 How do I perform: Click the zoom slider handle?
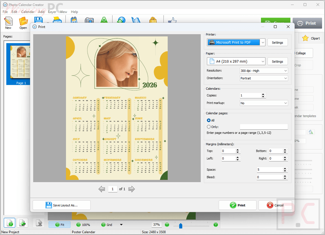181,226
